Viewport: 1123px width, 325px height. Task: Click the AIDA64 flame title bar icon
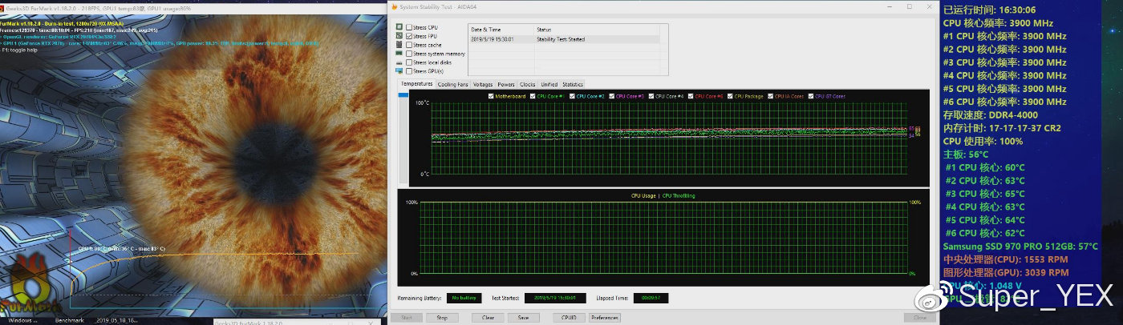[x=394, y=6]
